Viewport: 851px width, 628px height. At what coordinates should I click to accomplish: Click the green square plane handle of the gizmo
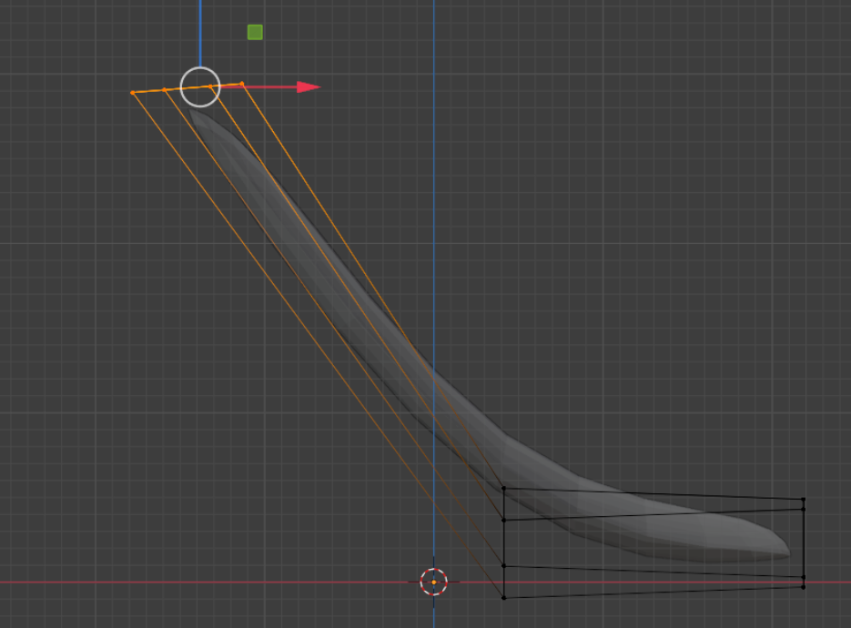255,32
